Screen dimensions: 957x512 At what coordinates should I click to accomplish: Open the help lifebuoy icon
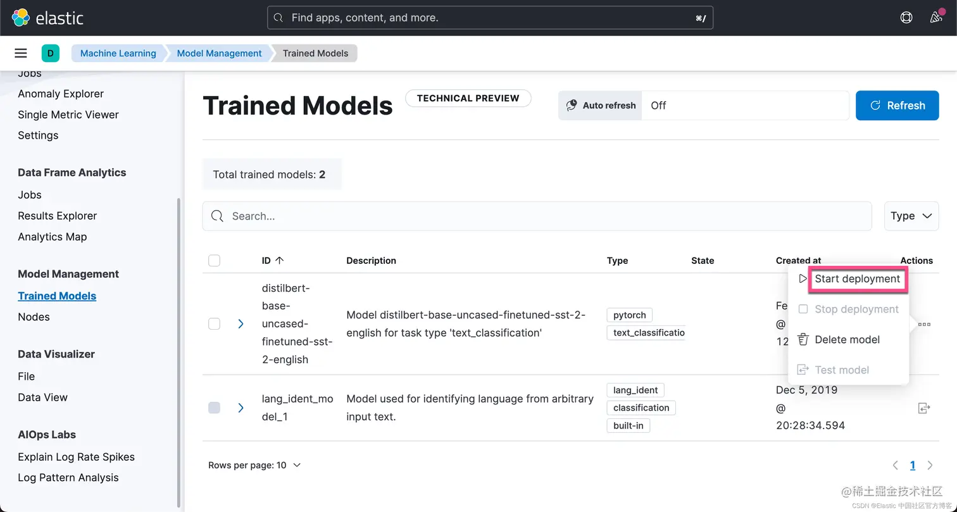[x=906, y=18]
